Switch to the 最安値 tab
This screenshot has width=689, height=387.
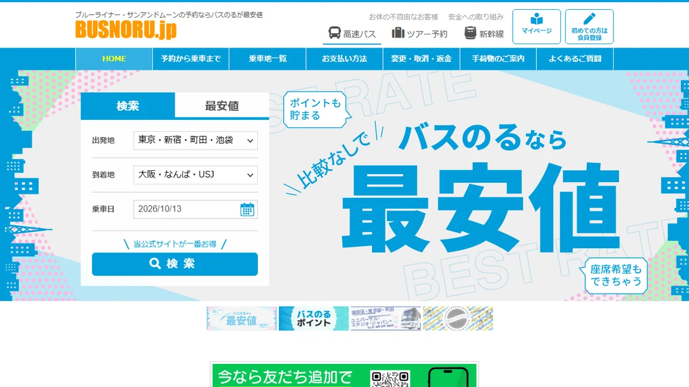tap(222, 105)
